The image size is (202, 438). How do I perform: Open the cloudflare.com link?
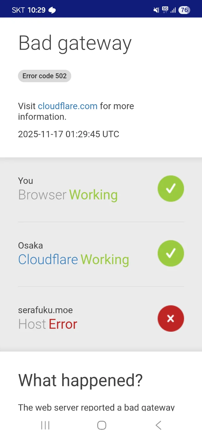click(68, 106)
